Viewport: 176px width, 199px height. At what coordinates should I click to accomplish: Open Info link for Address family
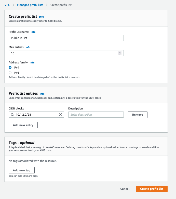pyautogui.click(x=32, y=63)
